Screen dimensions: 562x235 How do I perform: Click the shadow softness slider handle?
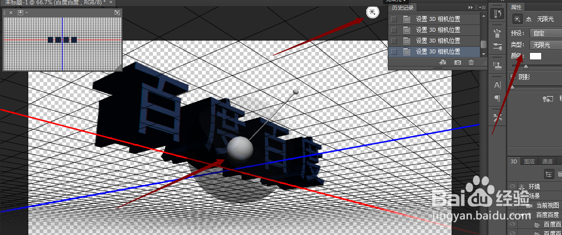pos(512,87)
